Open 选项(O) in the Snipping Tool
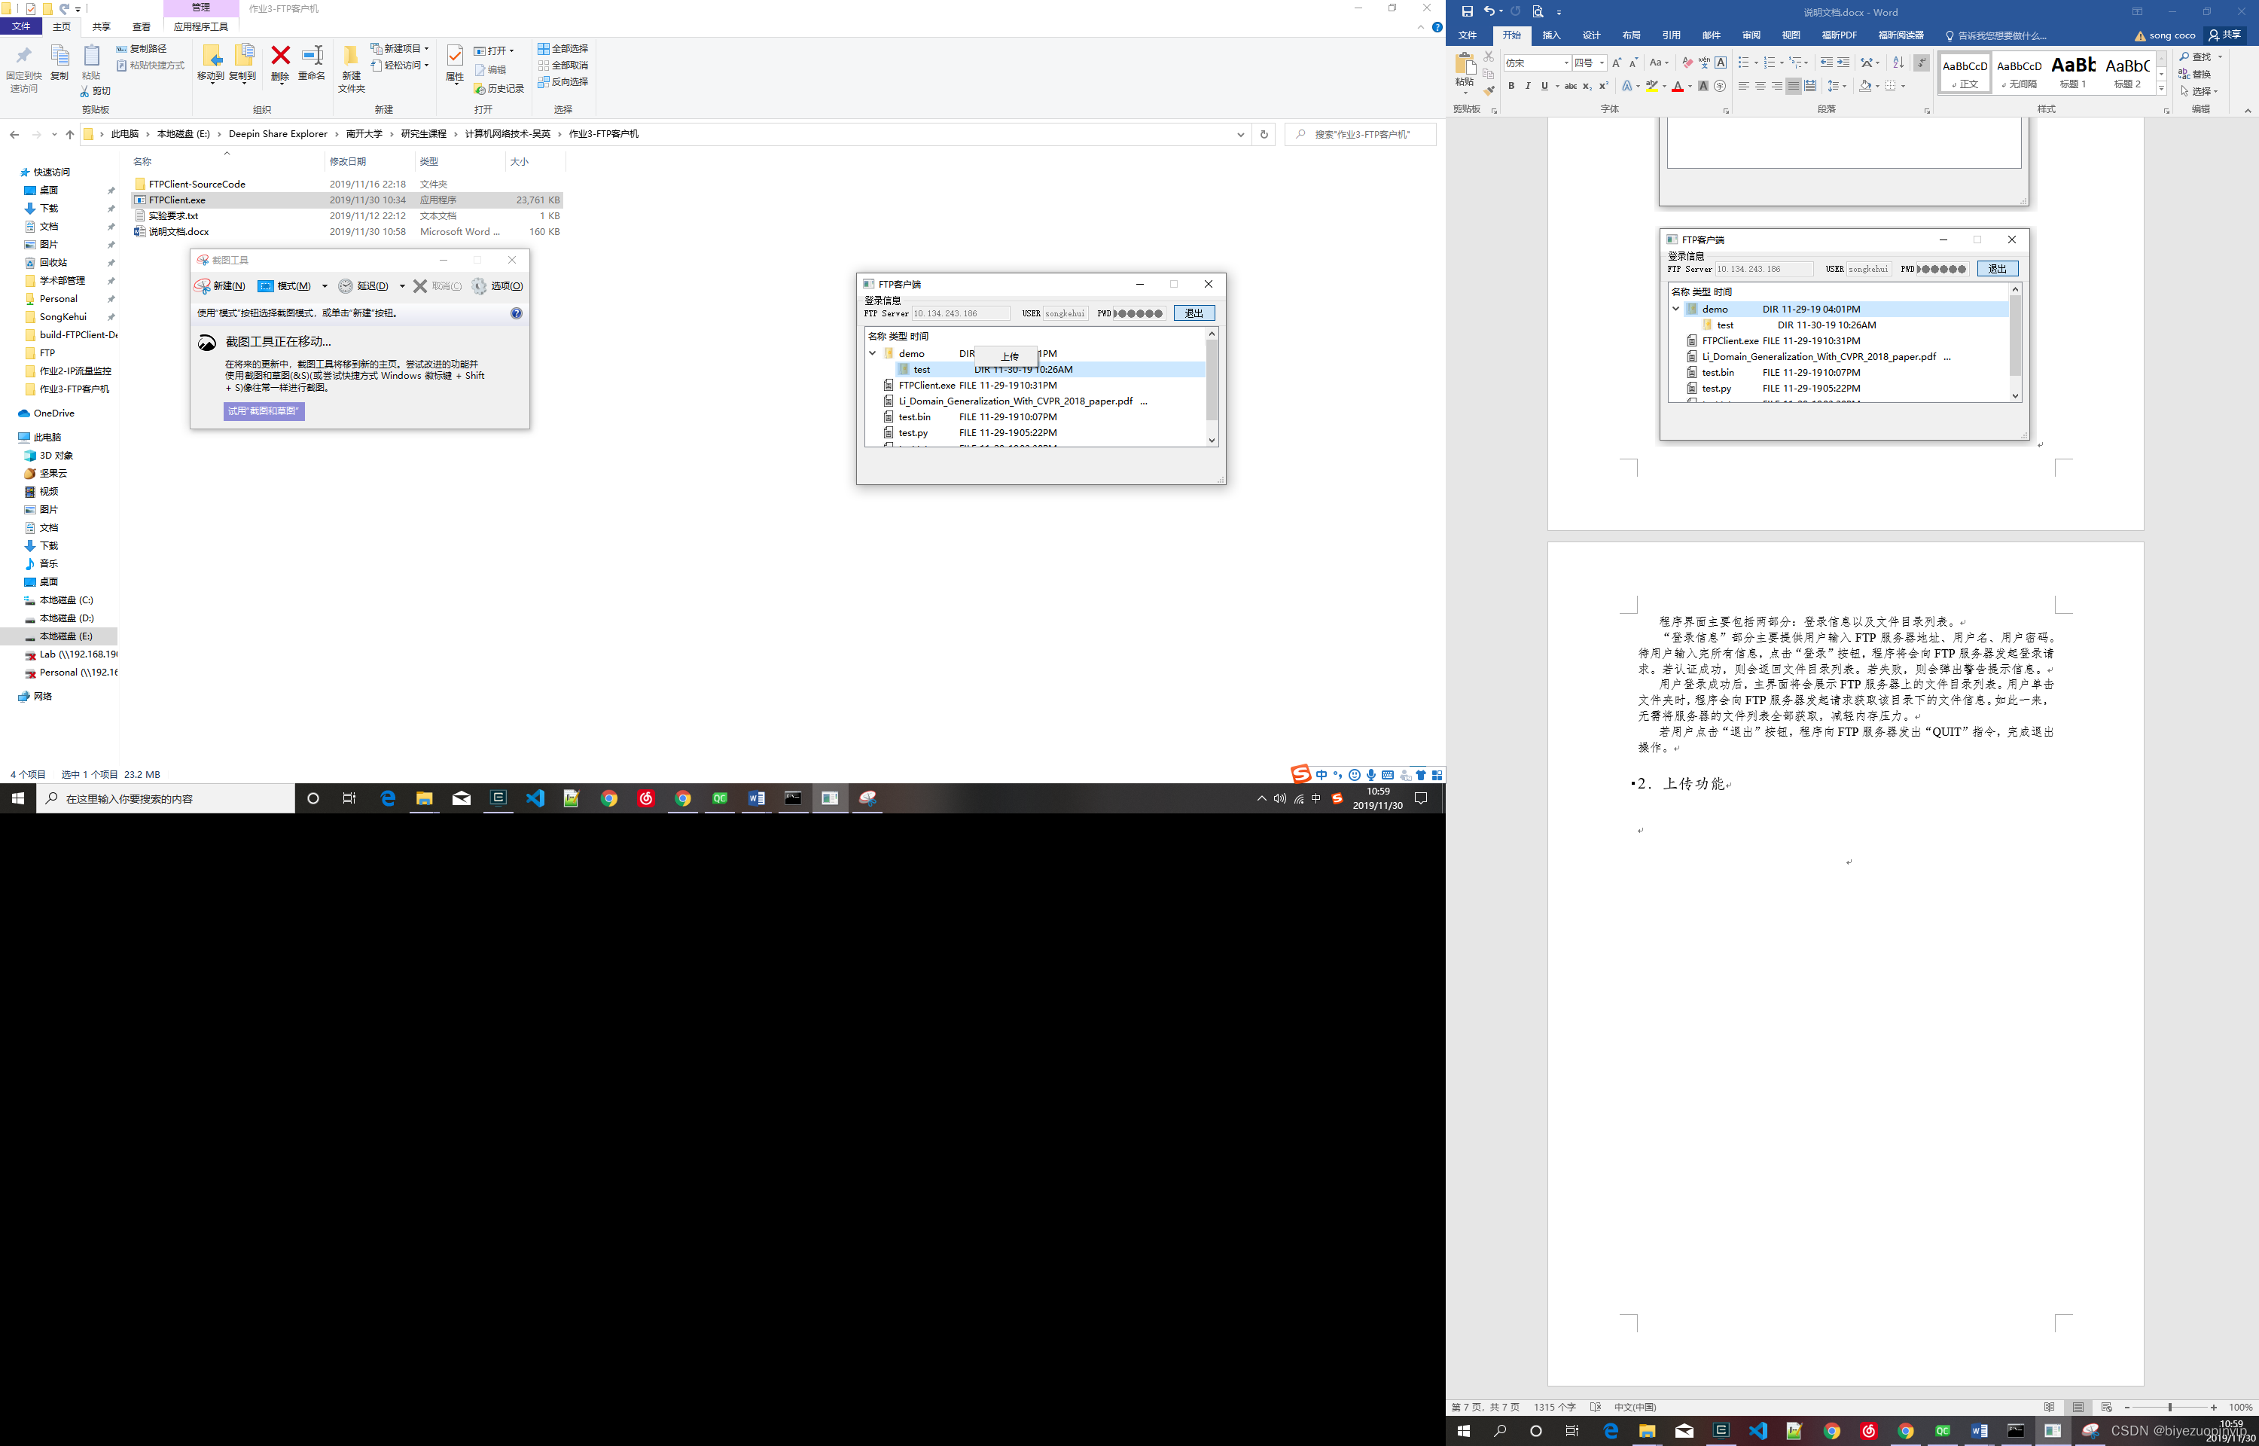This screenshot has width=2259, height=1446. pyautogui.click(x=498, y=286)
